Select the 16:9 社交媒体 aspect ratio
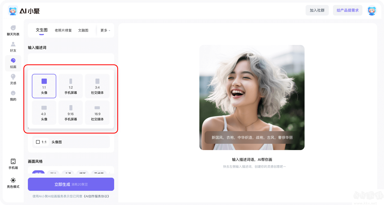 point(97,112)
